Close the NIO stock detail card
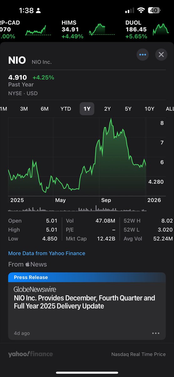 (x=161, y=55)
